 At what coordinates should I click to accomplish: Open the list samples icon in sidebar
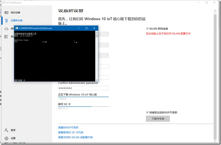[x=6, y=36]
